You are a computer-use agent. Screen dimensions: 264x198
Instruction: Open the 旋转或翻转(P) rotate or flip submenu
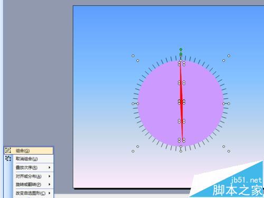tap(29, 184)
